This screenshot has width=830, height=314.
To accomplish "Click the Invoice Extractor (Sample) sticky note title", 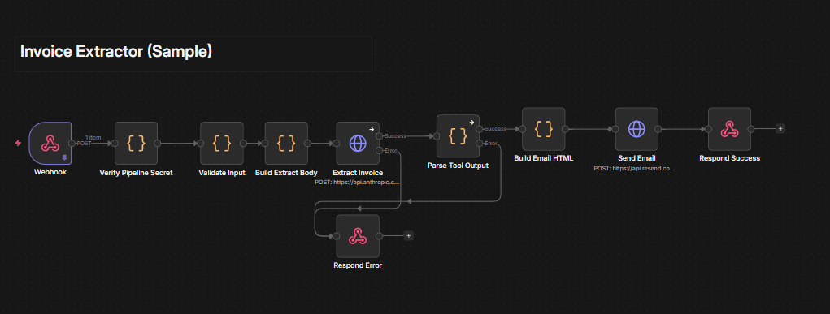I will click(116, 51).
